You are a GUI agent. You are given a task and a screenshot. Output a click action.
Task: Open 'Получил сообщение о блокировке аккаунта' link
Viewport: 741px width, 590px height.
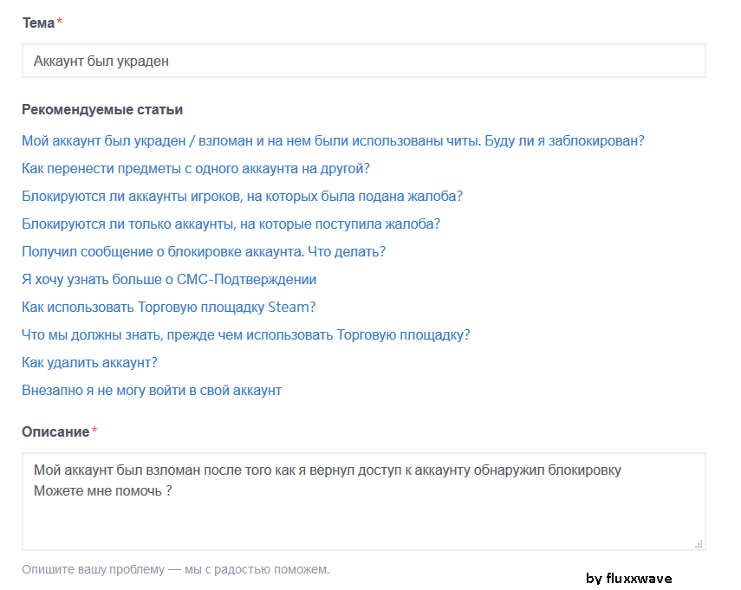204,251
